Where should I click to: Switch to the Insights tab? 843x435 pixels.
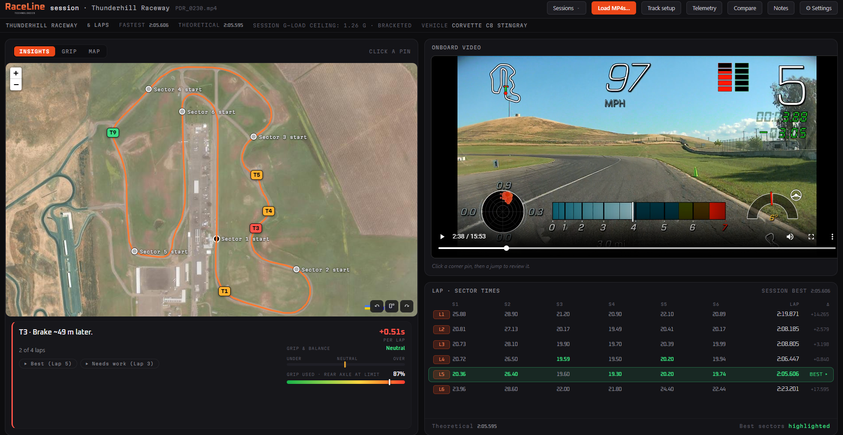pos(34,52)
